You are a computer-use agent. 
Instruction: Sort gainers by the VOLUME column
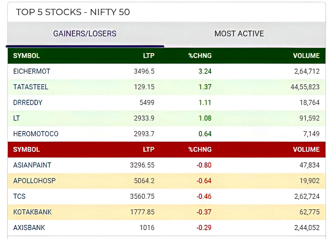pyautogui.click(x=306, y=56)
